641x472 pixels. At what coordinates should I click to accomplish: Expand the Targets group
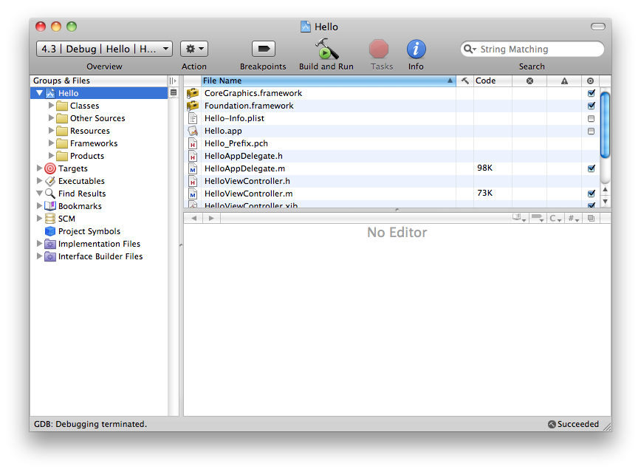coord(39,168)
